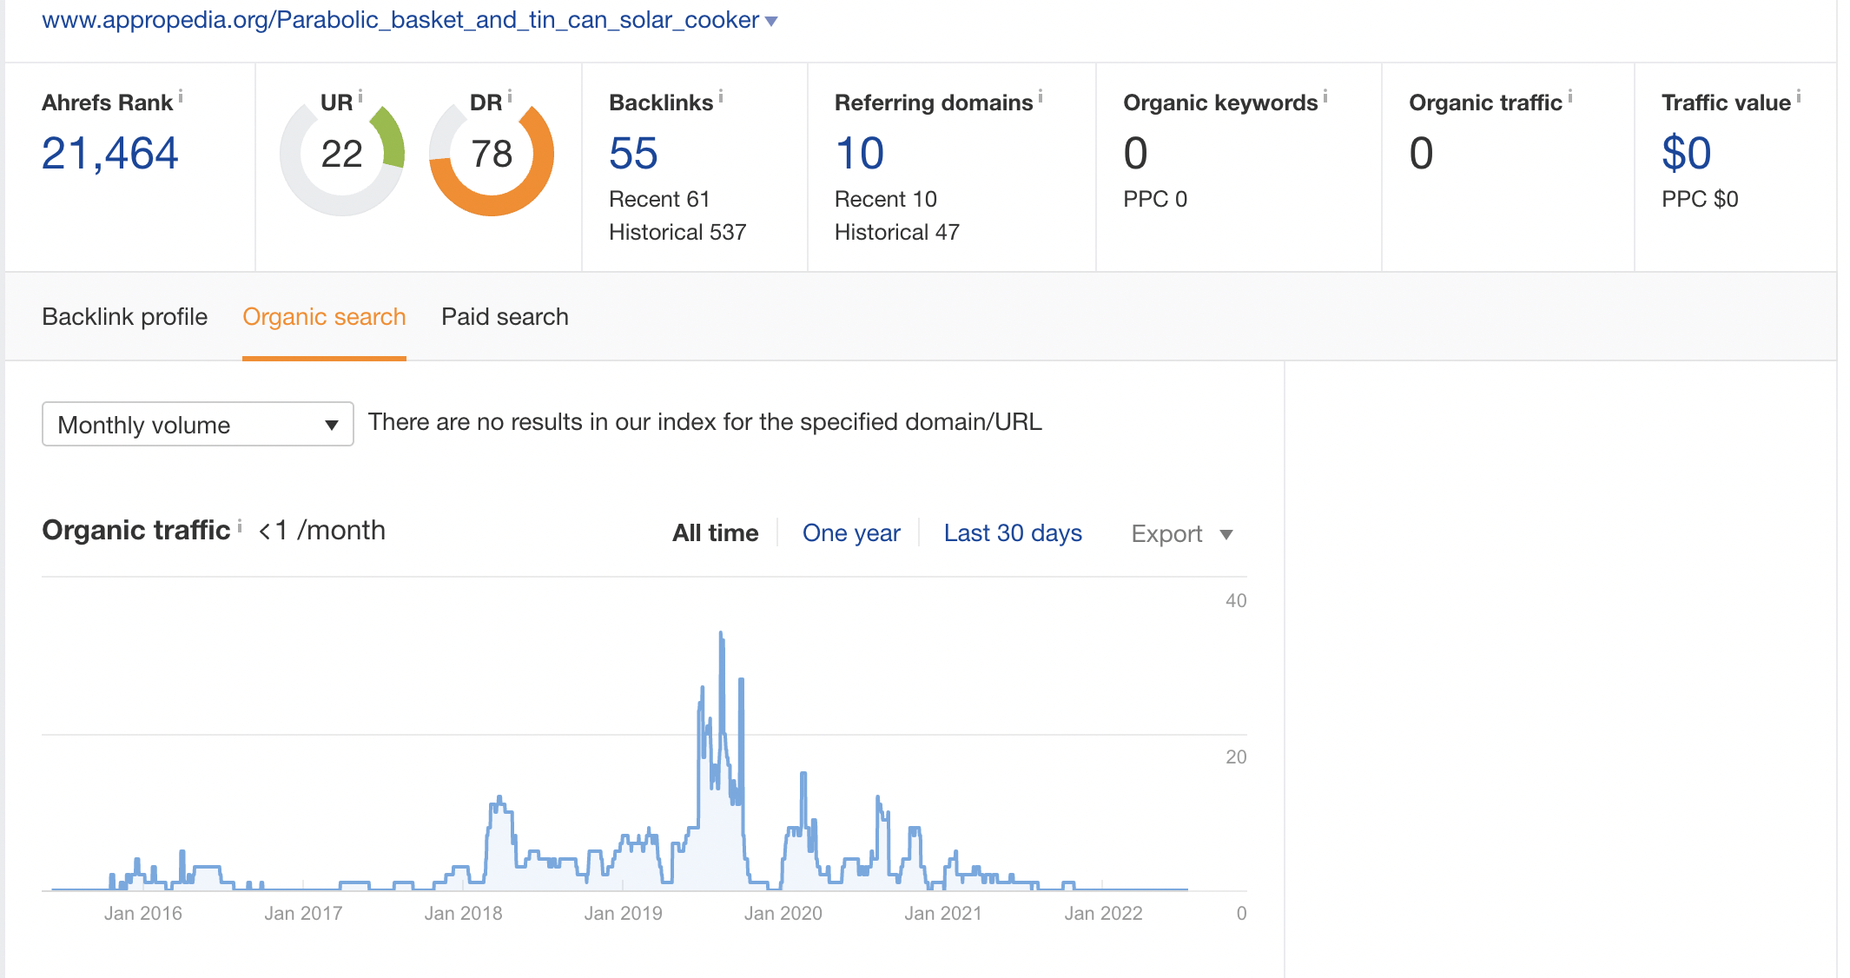The height and width of the screenshot is (978, 1850).
Task: Select All time range
Action: point(715,533)
